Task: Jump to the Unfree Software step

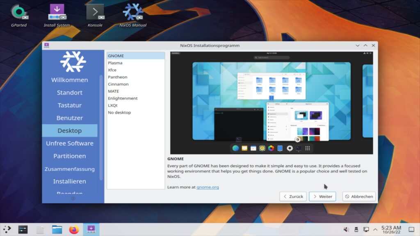Action: click(x=70, y=143)
